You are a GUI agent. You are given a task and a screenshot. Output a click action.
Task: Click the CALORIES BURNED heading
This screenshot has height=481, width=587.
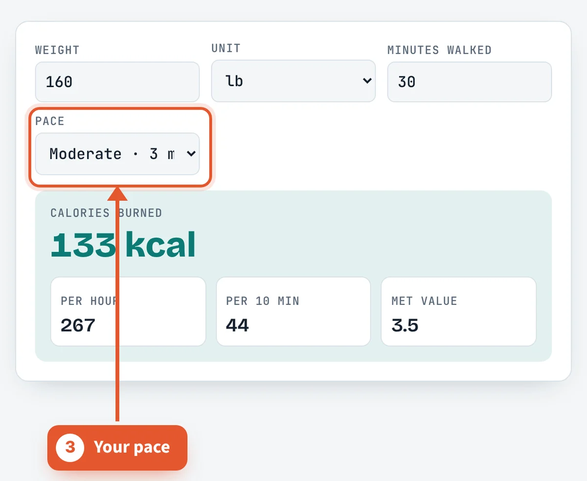pyautogui.click(x=106, y=213)
